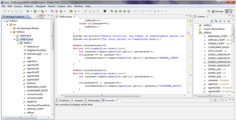This screenshot has height=120, width=236.
Task: Open the File menu
Action: tap(3, 6)
